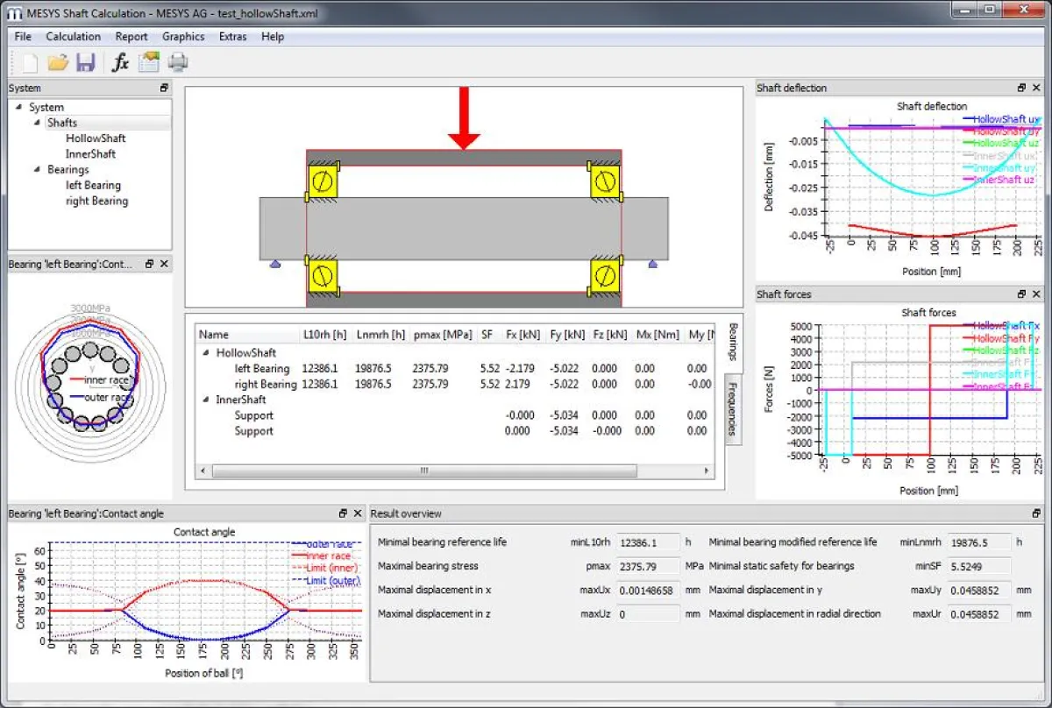This screenshot has height=708, width=1052.
Task: Collapse the Shafts tree node
Action: 38,123
